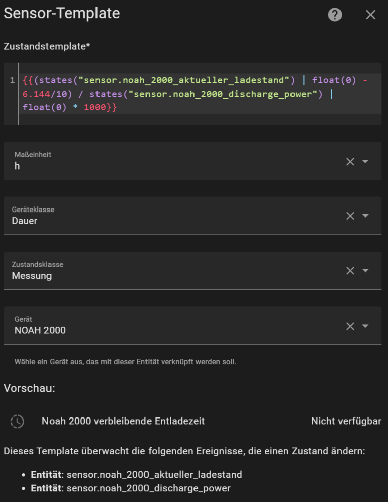The width and height of the screenshot is (388, 502).
Task: Clear the Geräteklasse selection using the X icon
Action: 350,216
